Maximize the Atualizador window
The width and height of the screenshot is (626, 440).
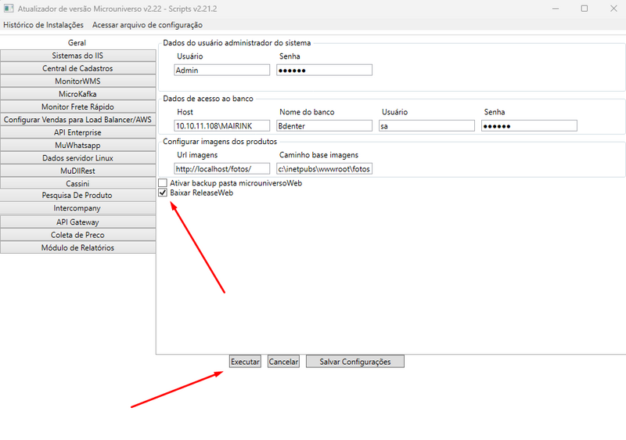click(584, 9)
